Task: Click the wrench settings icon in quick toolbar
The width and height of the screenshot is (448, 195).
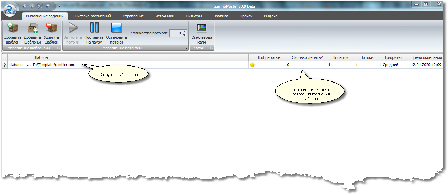Action: click(40, 6)
